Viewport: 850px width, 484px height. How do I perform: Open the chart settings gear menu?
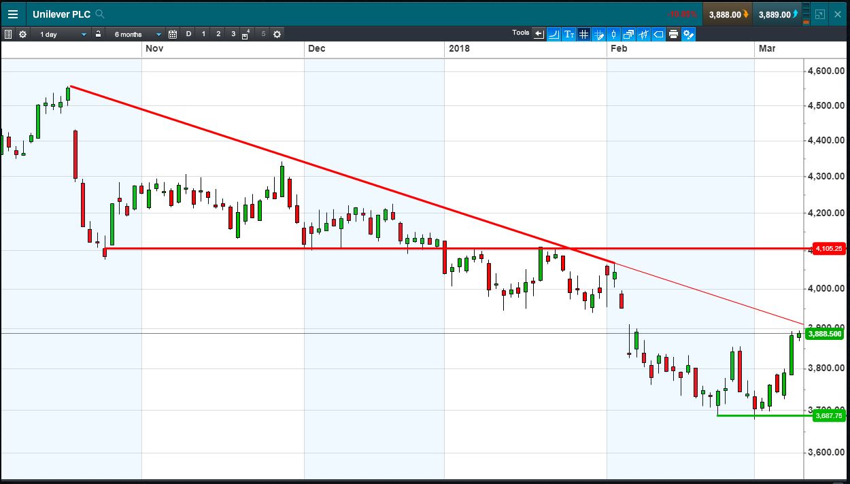23,34
